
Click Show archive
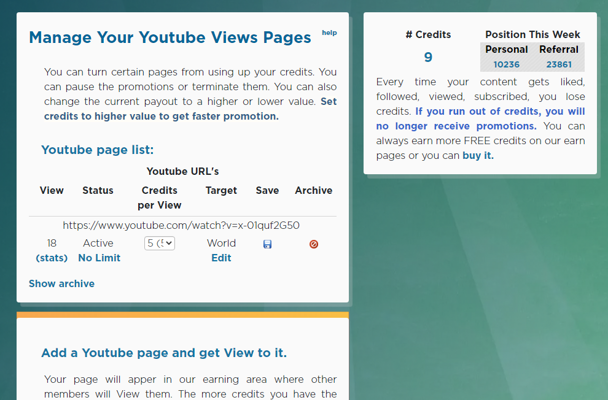(x=61, y=284)
